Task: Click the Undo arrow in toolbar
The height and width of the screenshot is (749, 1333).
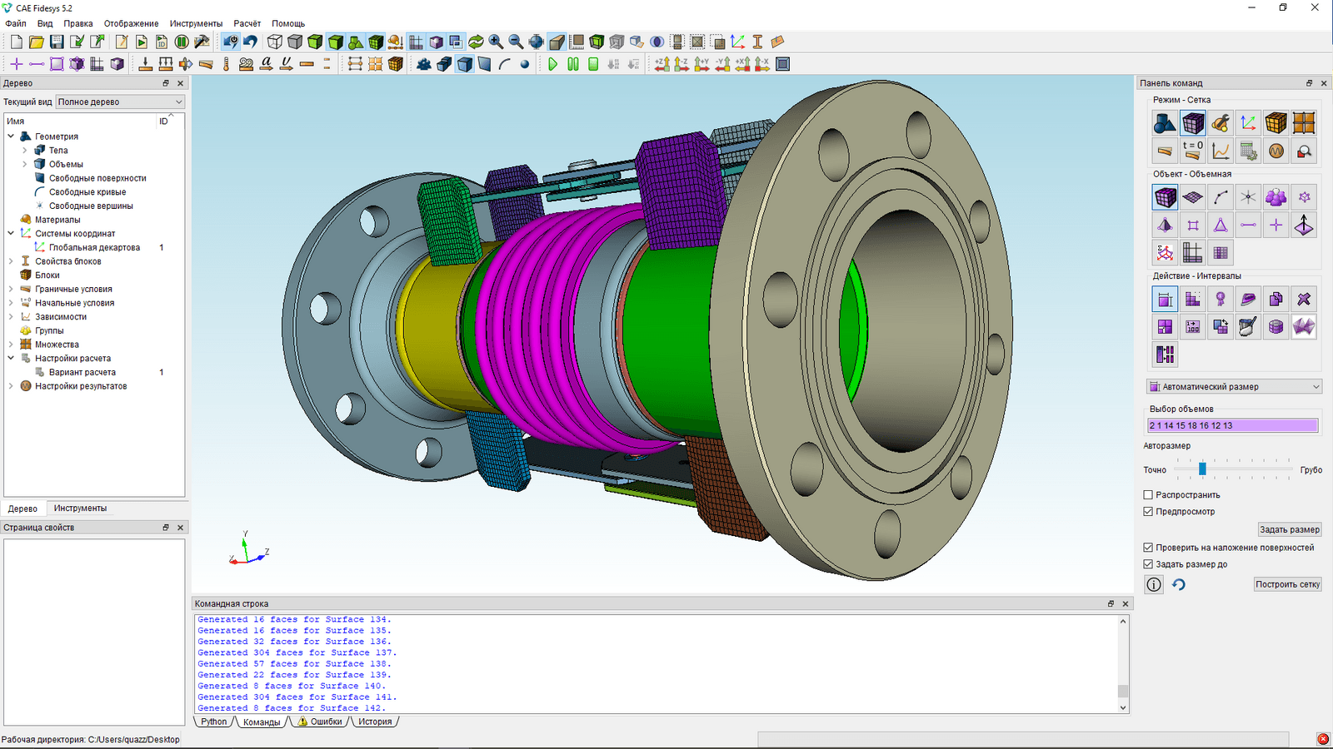Action: [251, 42]
